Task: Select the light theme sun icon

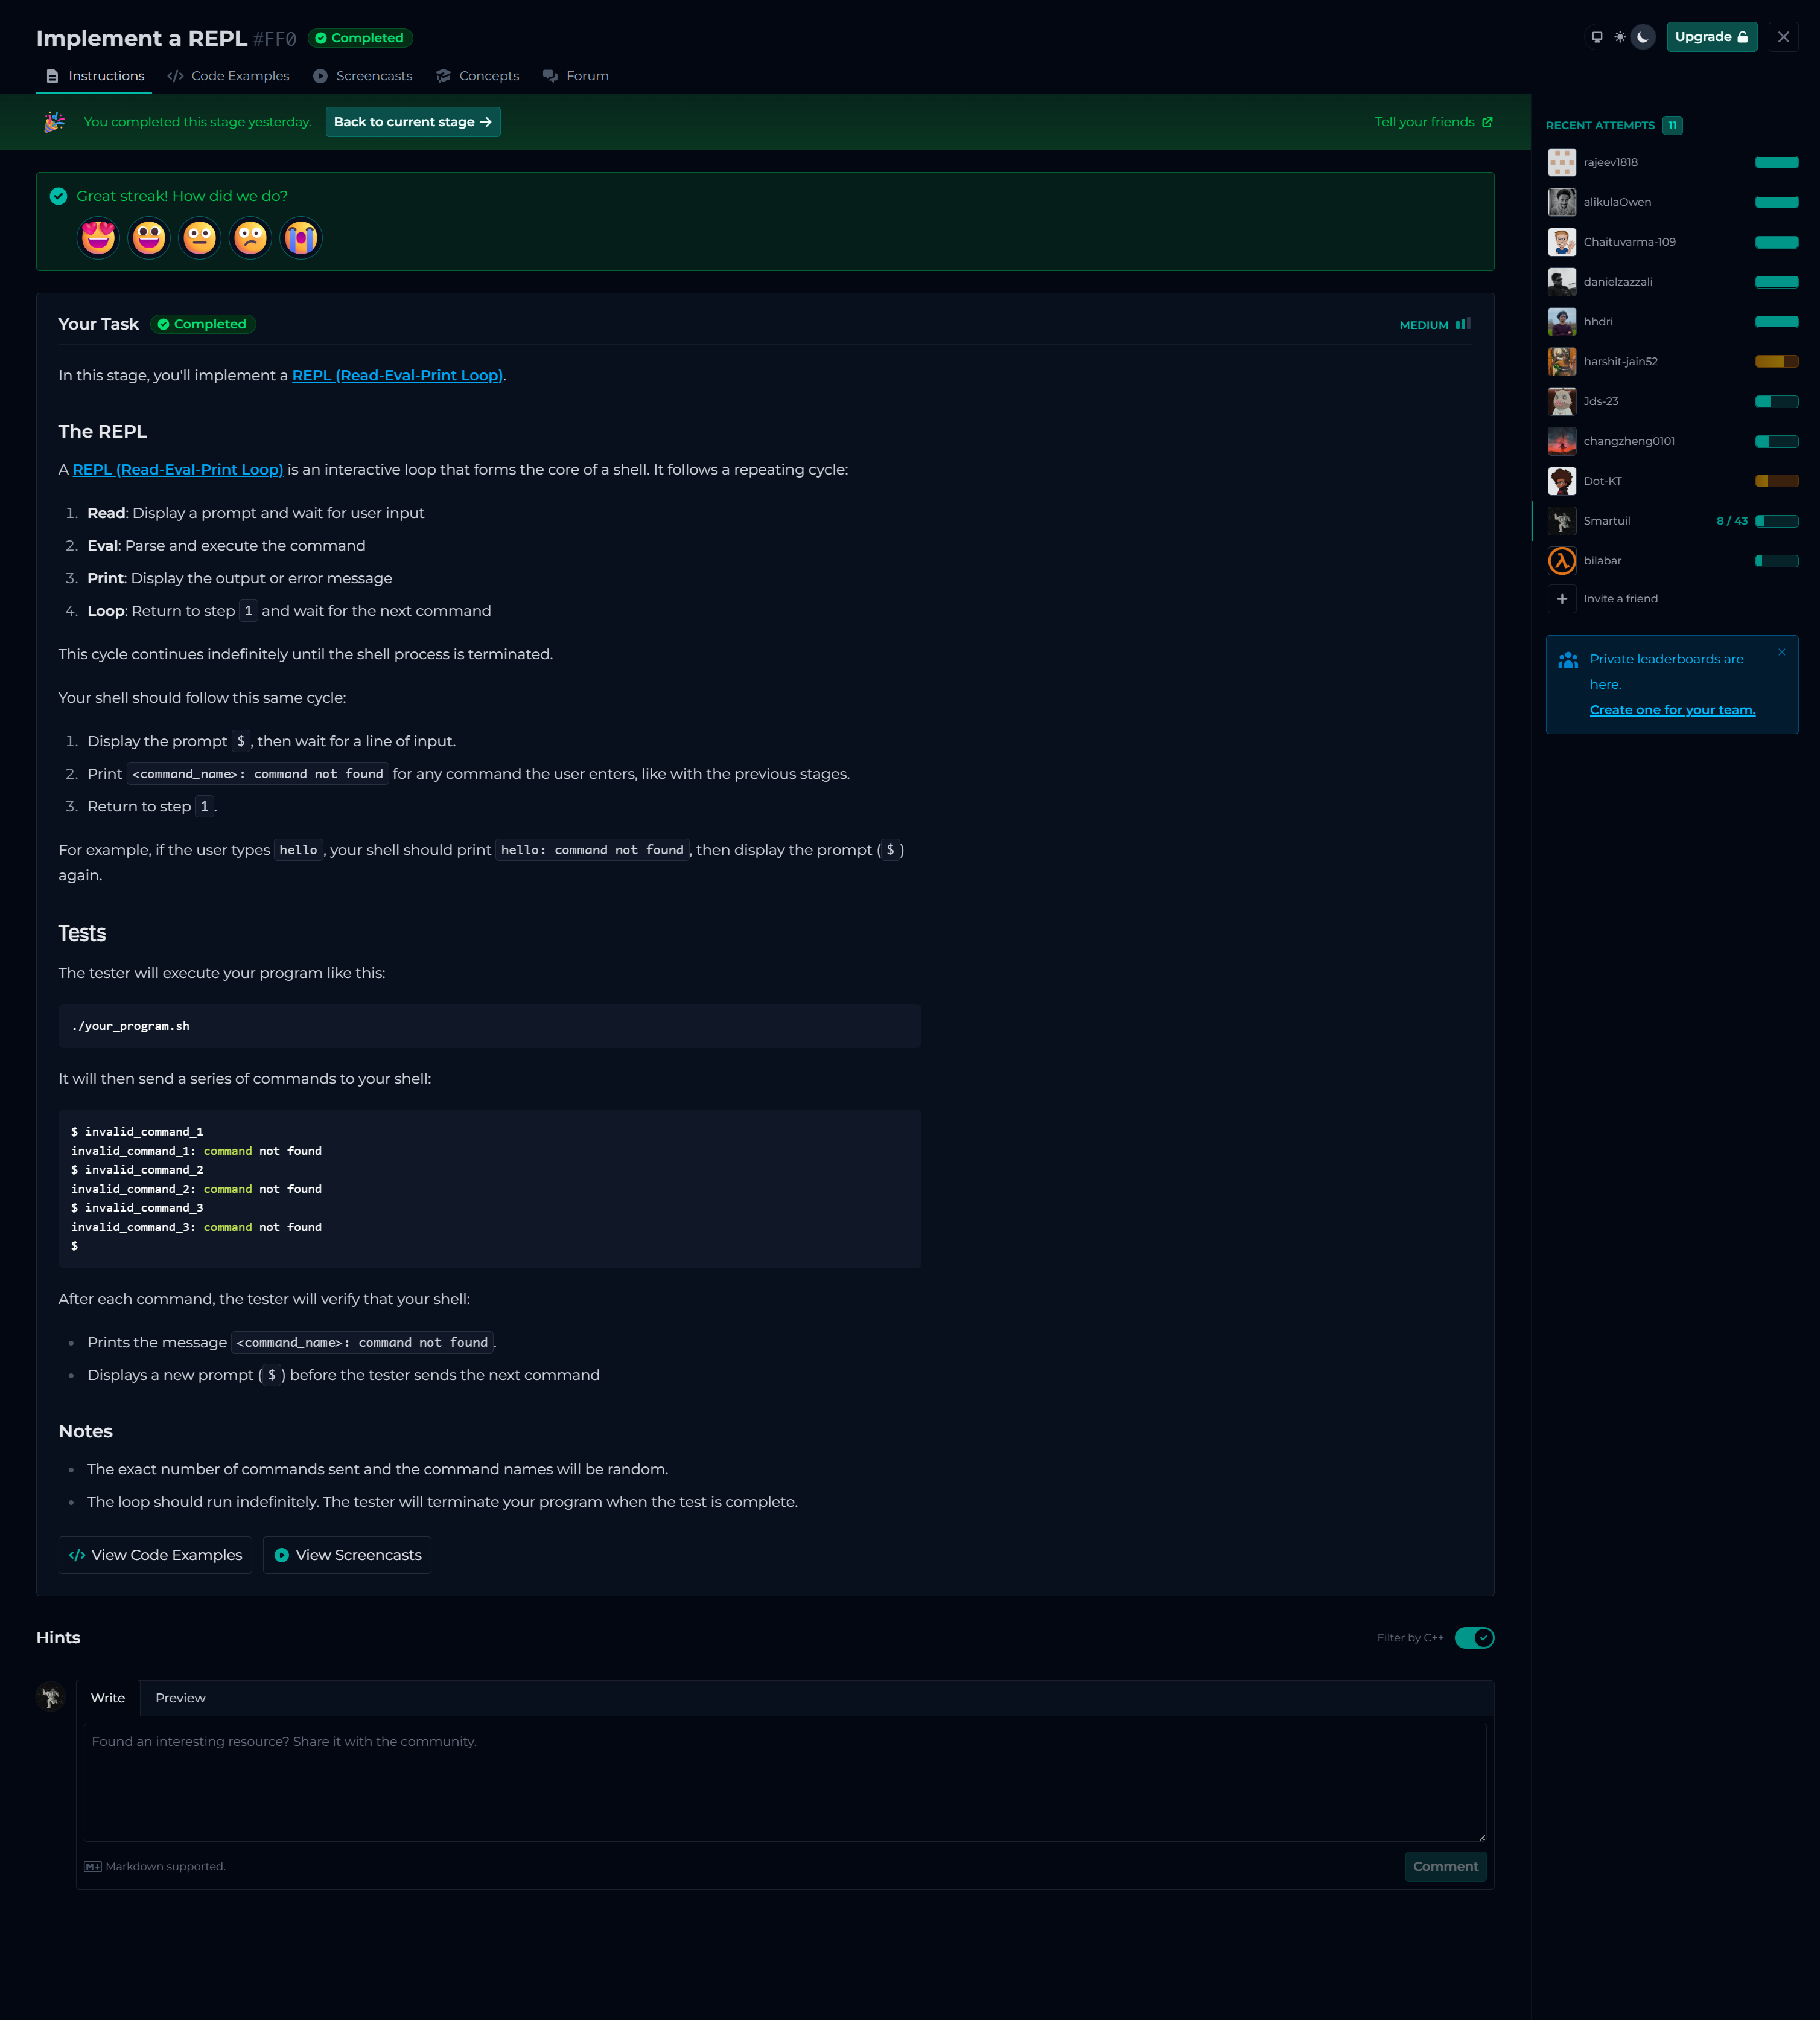Action: [x=1620, y=37]
